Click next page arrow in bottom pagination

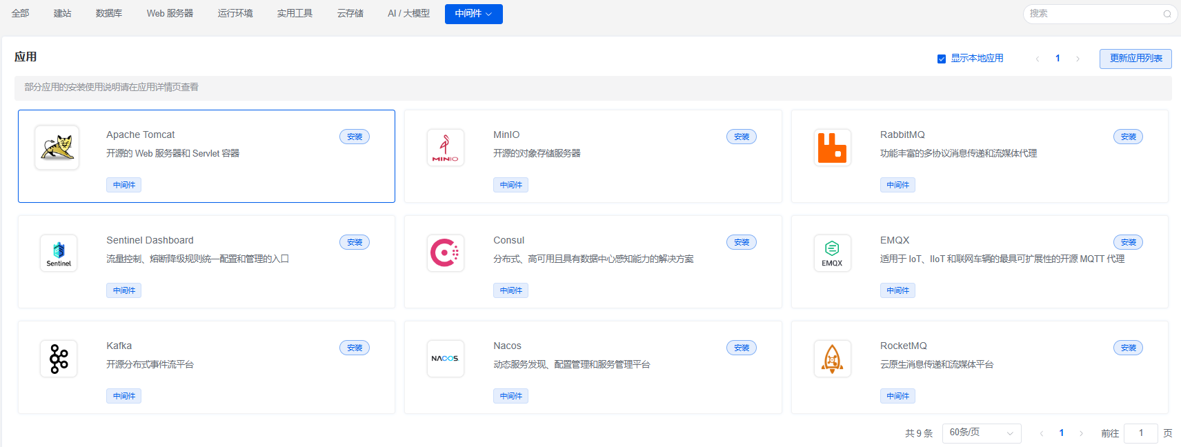(x=1081, y=433)
